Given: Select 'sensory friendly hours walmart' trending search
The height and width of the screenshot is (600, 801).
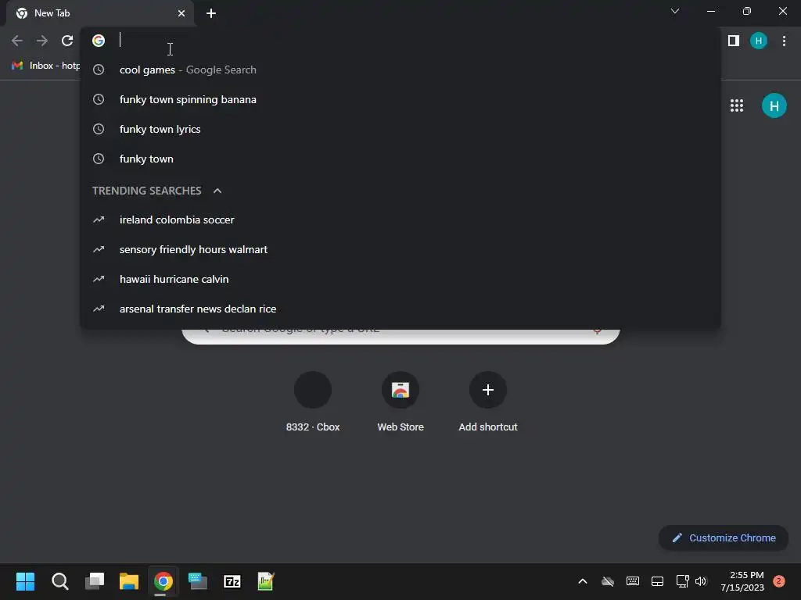Looking at the screenshot, I should (x=400, y=249).
